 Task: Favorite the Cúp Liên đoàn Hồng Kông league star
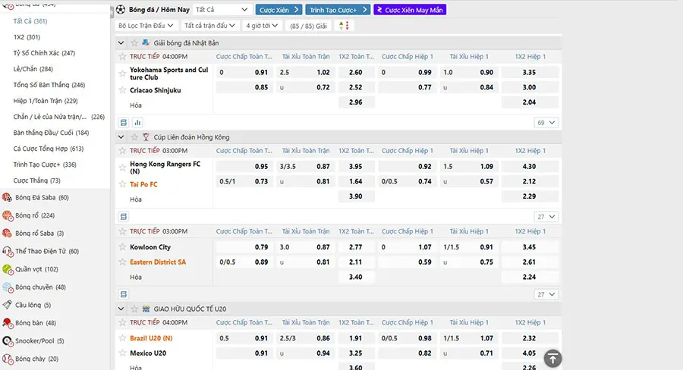(x=134, y=137)
